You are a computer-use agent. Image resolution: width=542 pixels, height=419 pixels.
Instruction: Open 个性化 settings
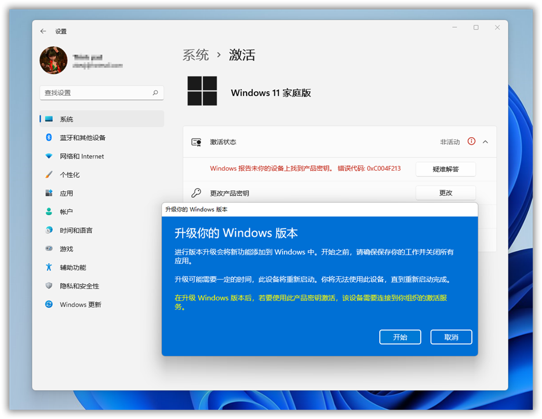(101, 175)
